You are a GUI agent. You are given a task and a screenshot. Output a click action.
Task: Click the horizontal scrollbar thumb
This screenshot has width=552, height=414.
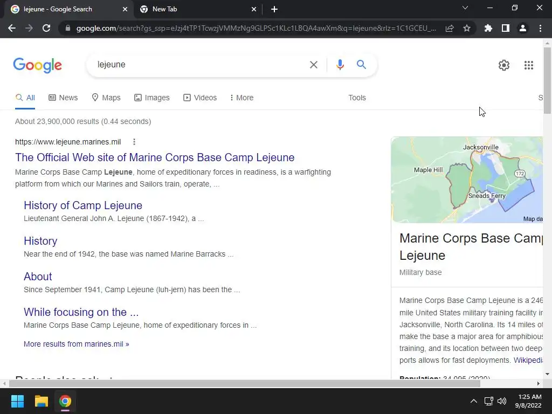[x=245, y=383]
